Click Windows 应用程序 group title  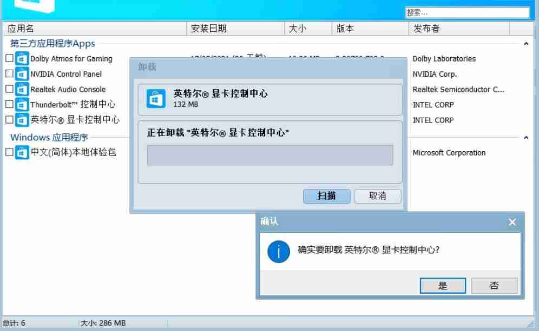point(49,138)
